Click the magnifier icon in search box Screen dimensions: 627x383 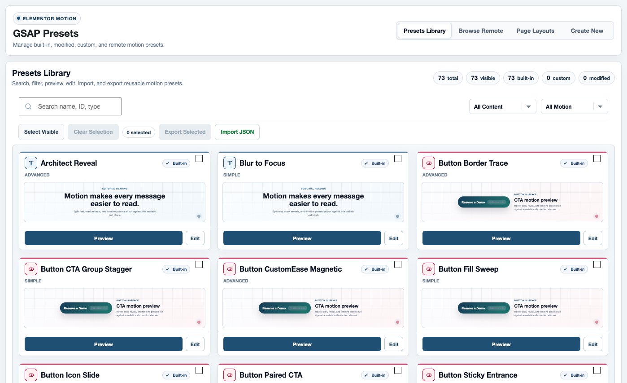(x=28, y=106)
